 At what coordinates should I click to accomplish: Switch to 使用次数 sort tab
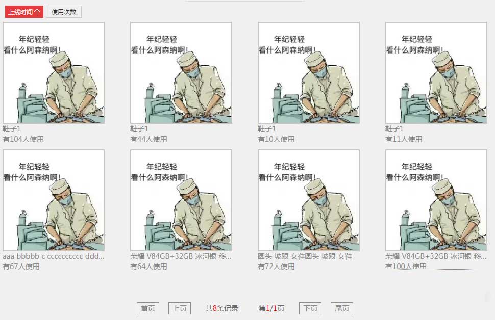click(64, 12)
